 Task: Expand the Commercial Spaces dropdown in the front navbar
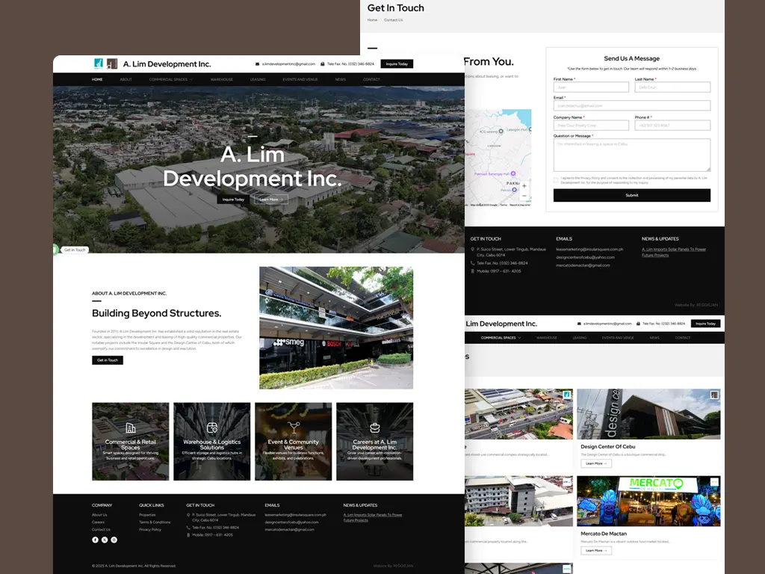click(170, 79)
